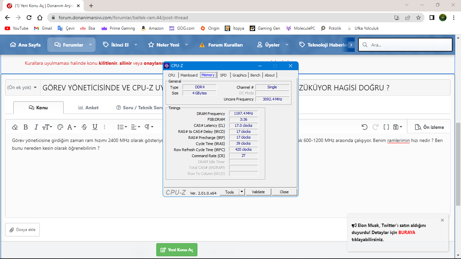This screenshot has width=461, height=259.
Task: Open a new browser tab with plus
Action: point(91,6)
